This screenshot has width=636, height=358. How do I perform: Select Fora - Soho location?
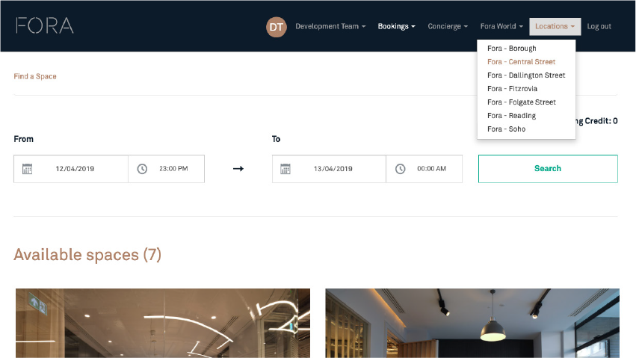pos(506,129)
